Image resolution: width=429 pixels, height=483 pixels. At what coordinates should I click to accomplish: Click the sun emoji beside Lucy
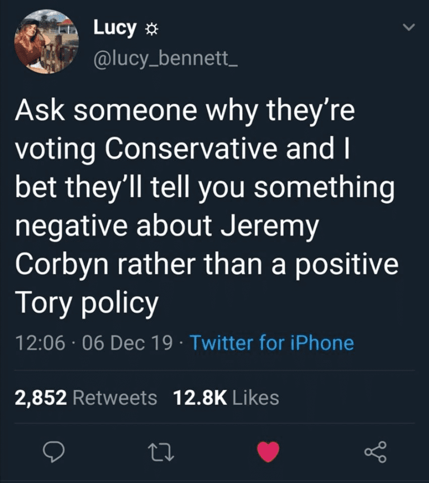pos(150,31)
